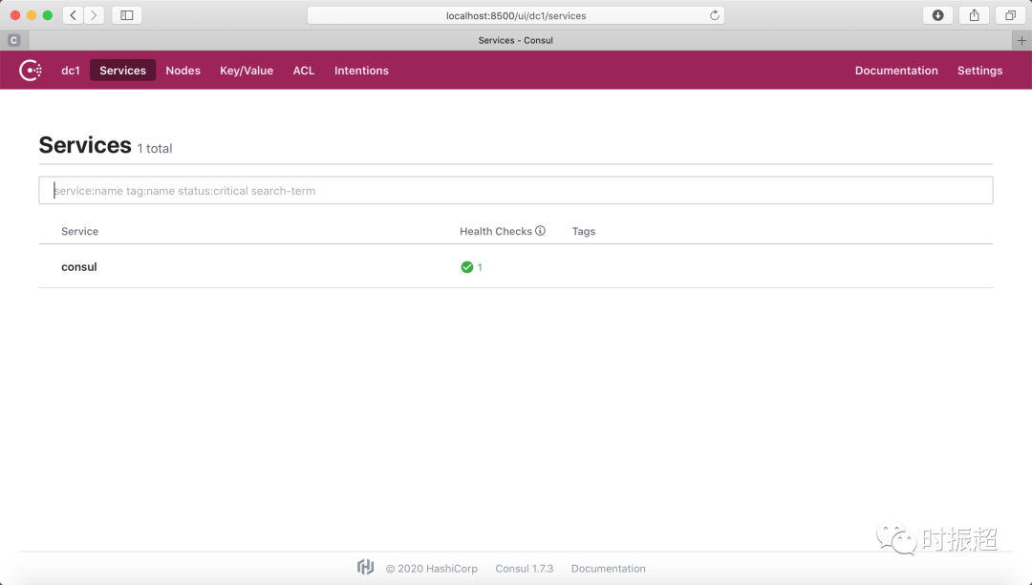
Task: Click the Health Checks info icon
Action: (x=540, y=231)
